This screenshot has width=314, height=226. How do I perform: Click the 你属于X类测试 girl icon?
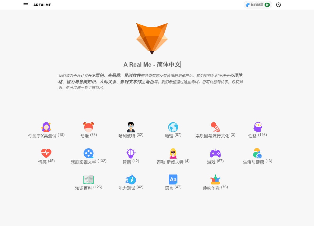pyautogui.click(x=46, y=127)
